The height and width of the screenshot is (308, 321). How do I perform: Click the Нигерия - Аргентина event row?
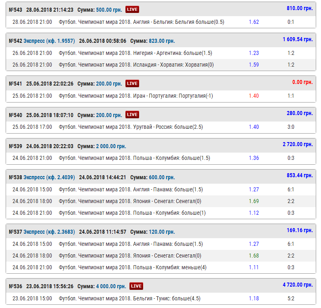161,53
